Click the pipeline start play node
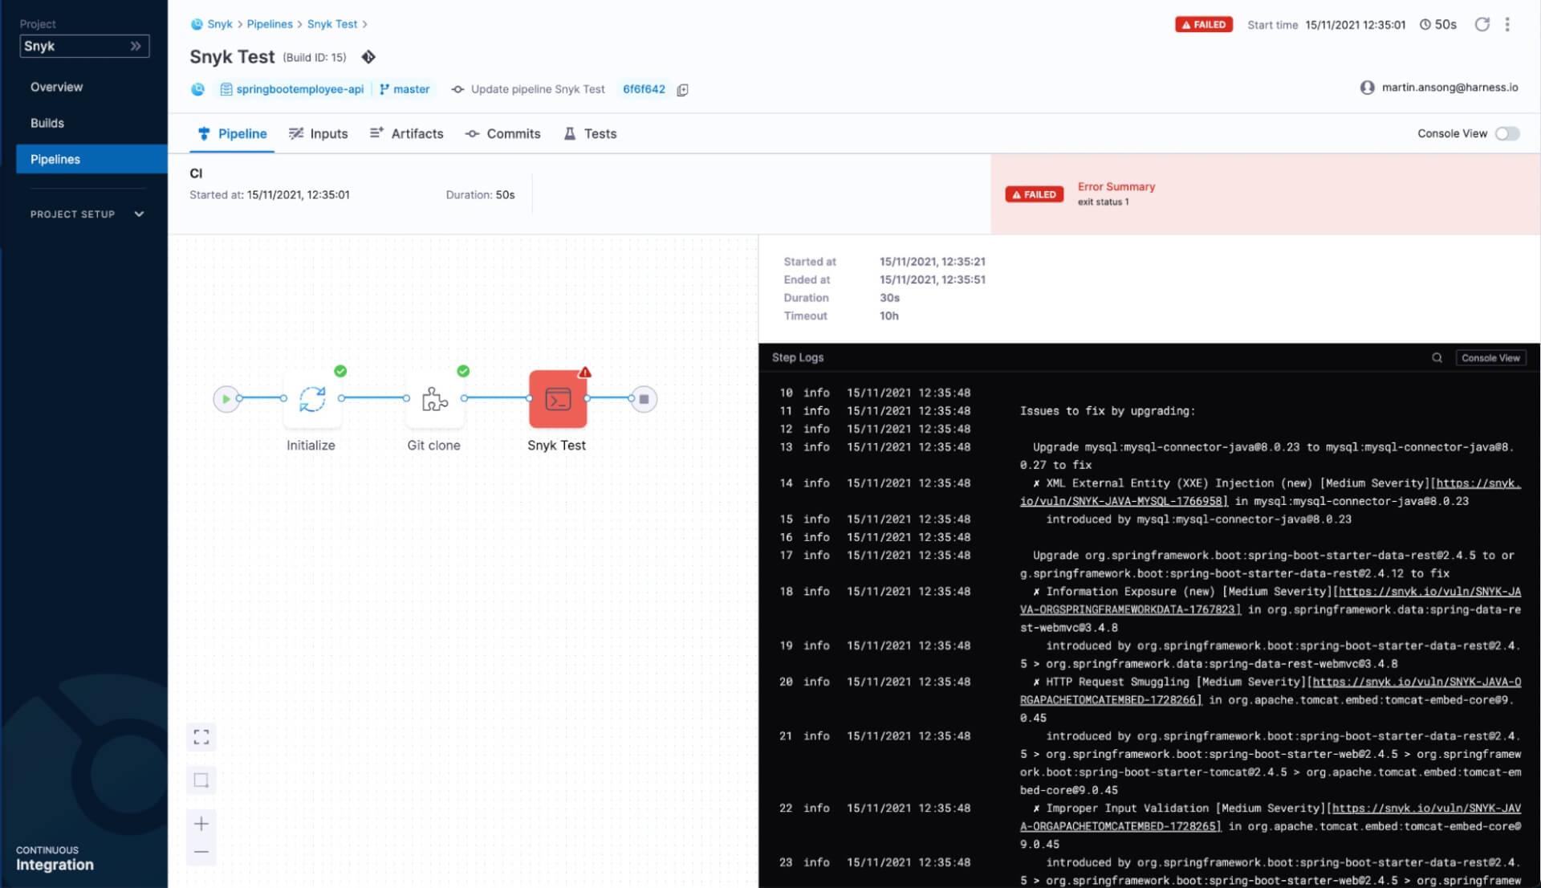The height and width of the screenshot is (888, 1541). click(x=226, y=399)
